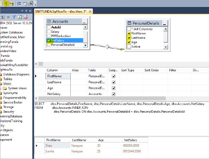This screenshot has width=209, height=159.
Task: Click the Stop icon in Object Explorer
Action: tap(8, 17)
